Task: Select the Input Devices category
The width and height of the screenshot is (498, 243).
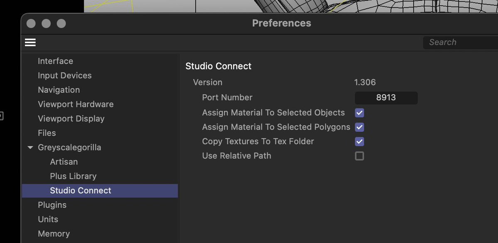Action: tap(64, 75)
